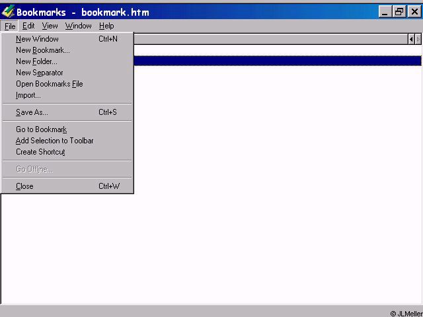This screenshot has width=423, height=317.
Task: Open the View menu
Action: [x=50, y=26]
